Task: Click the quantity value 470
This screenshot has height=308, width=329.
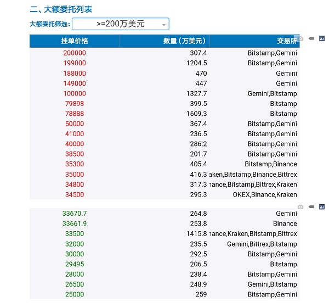Action: pos(201,74)
